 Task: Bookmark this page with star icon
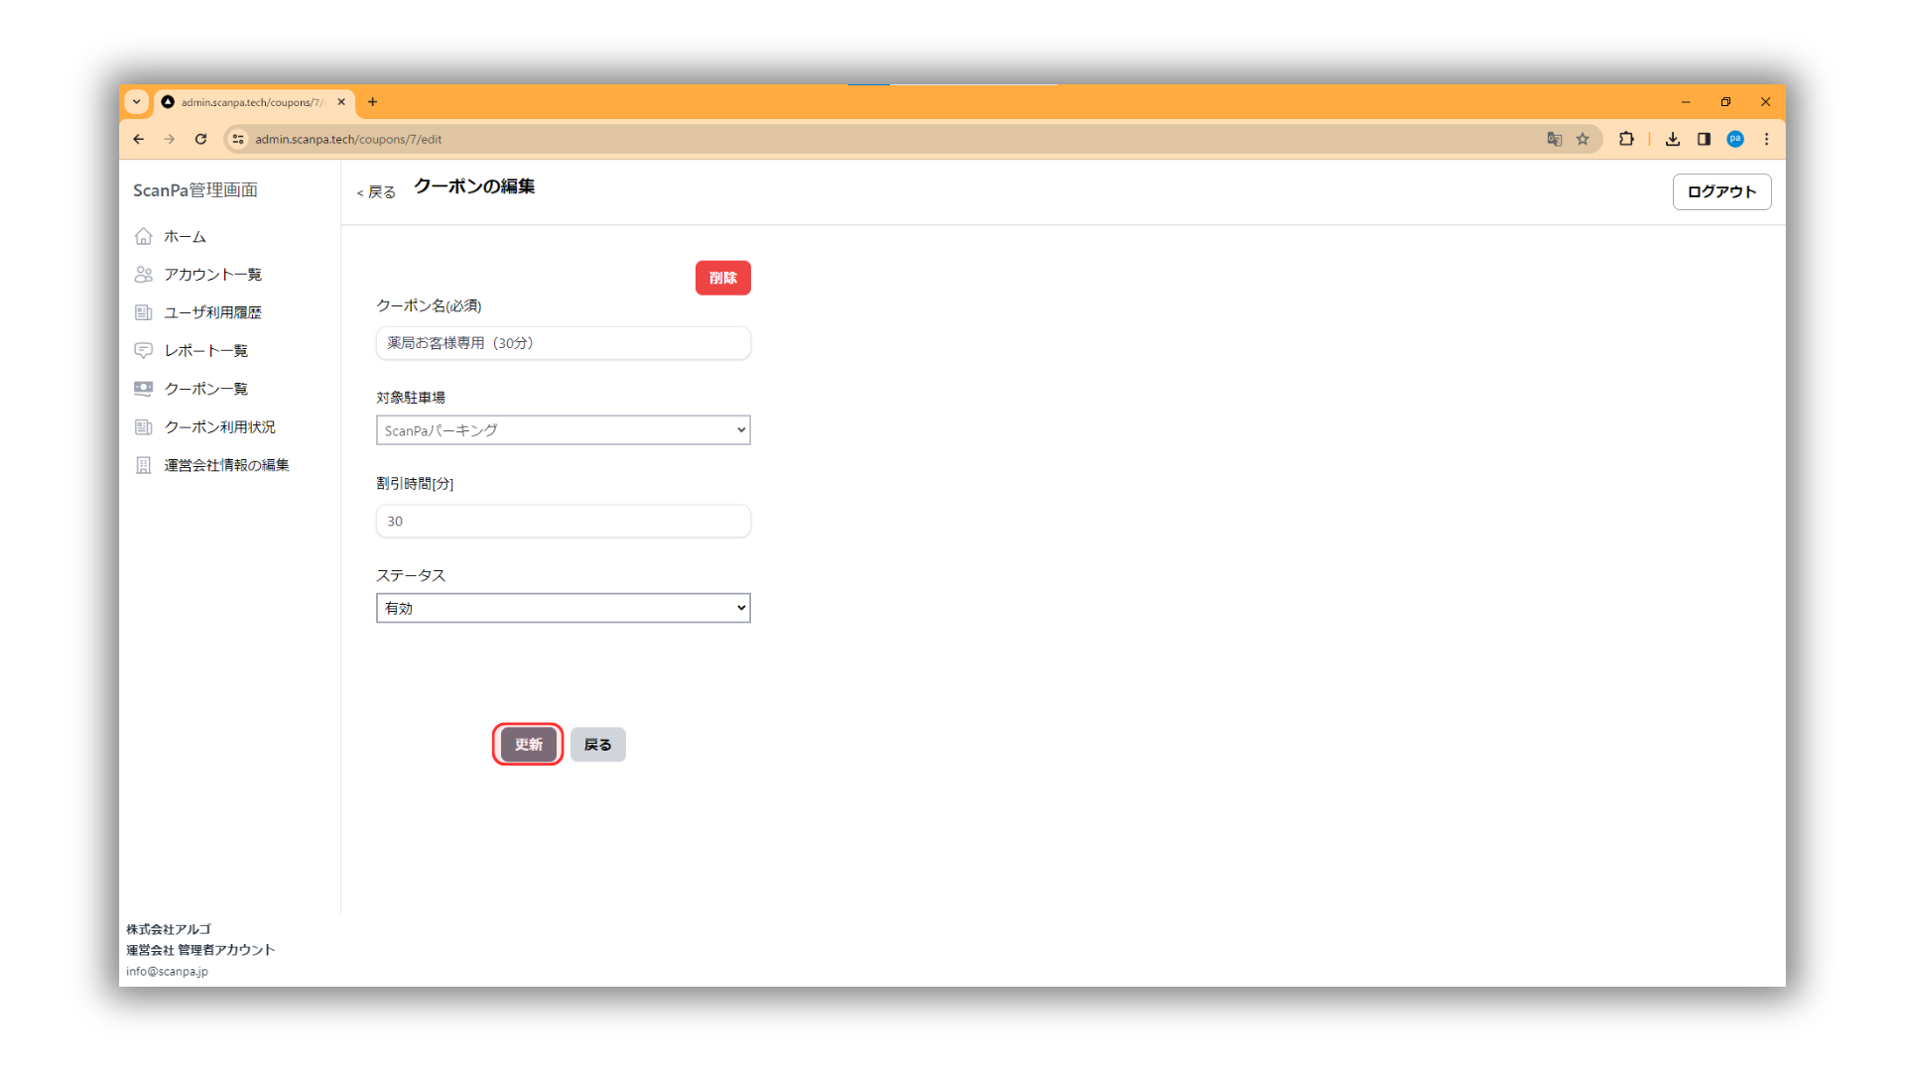click(x=1583, y=139)
